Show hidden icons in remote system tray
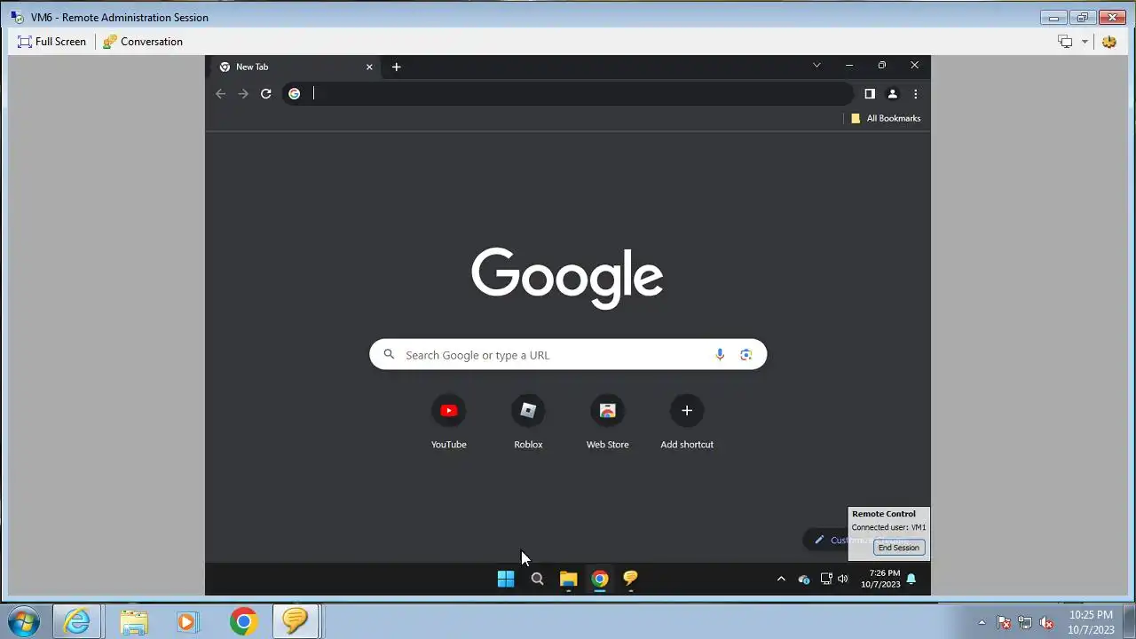 (x=781, y=579)
